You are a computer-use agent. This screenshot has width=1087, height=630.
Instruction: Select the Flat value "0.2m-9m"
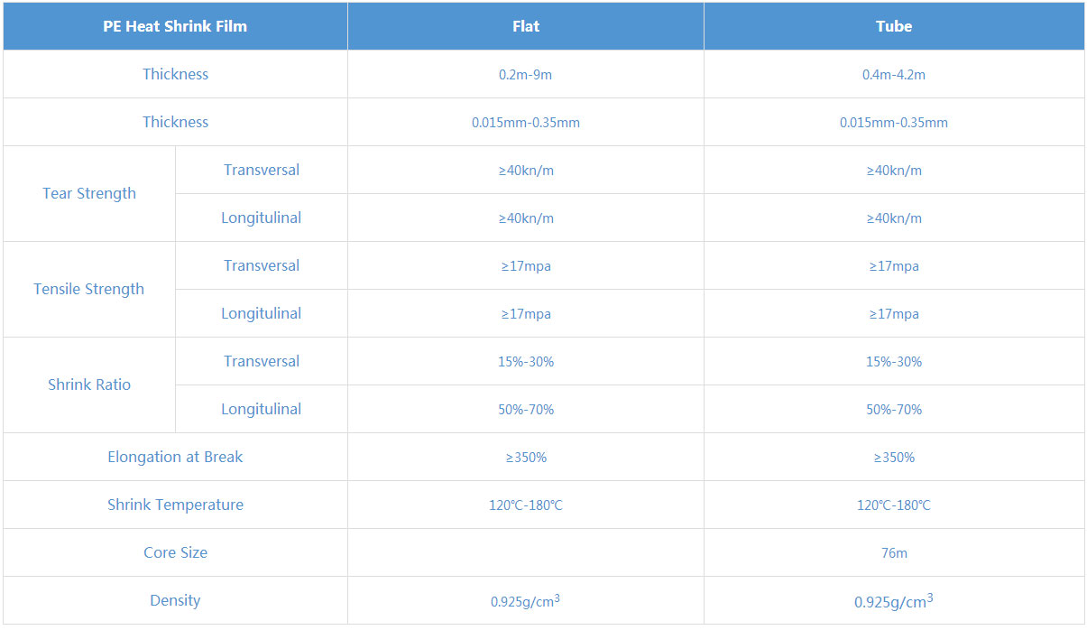point(525,75)
